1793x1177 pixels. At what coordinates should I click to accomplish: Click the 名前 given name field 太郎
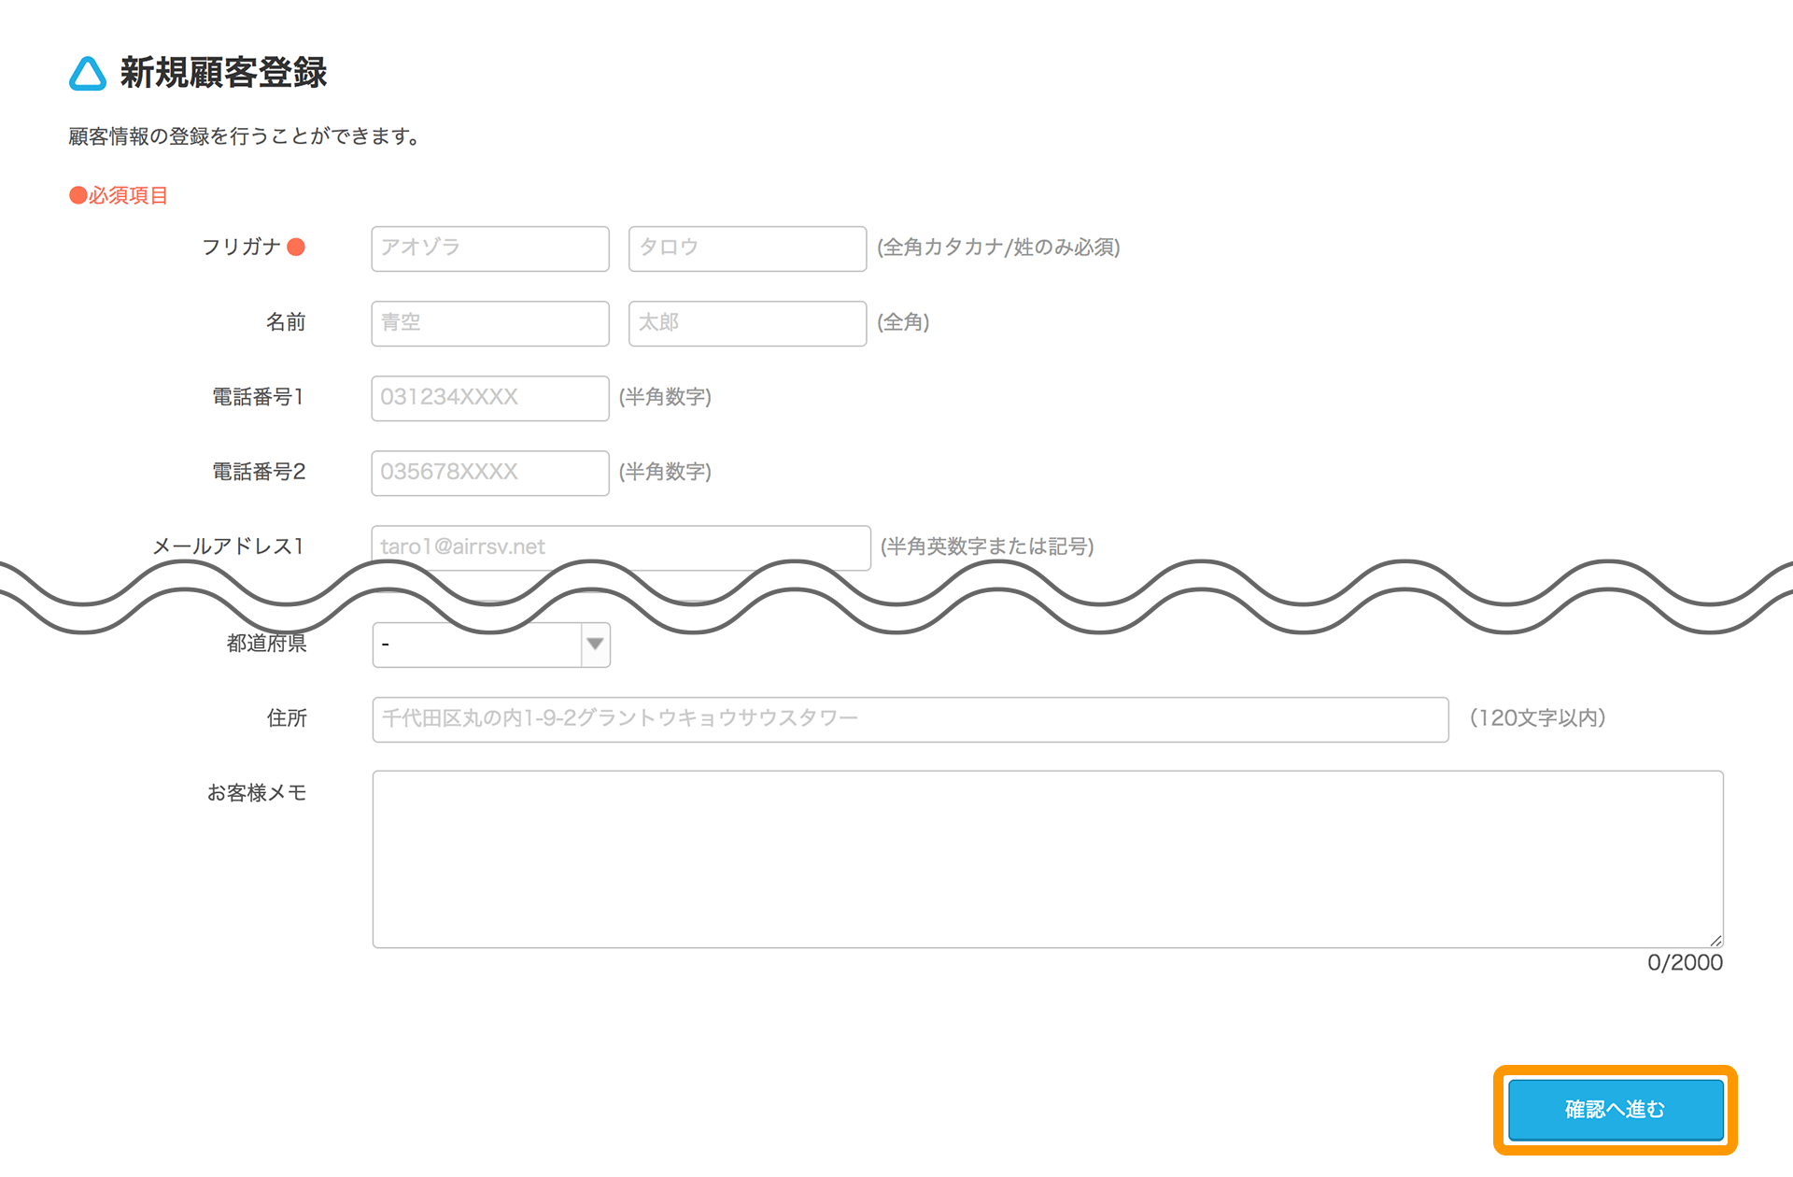[747, 323]
